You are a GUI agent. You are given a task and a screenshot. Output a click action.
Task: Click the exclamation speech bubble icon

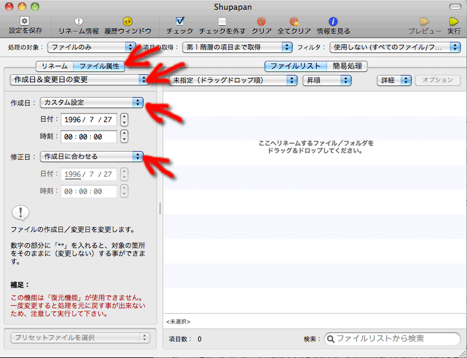[x=20, y=213]
